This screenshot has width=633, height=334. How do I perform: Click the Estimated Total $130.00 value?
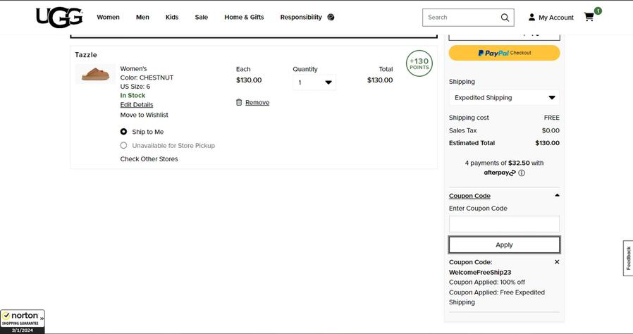click(x=548, y=143)
